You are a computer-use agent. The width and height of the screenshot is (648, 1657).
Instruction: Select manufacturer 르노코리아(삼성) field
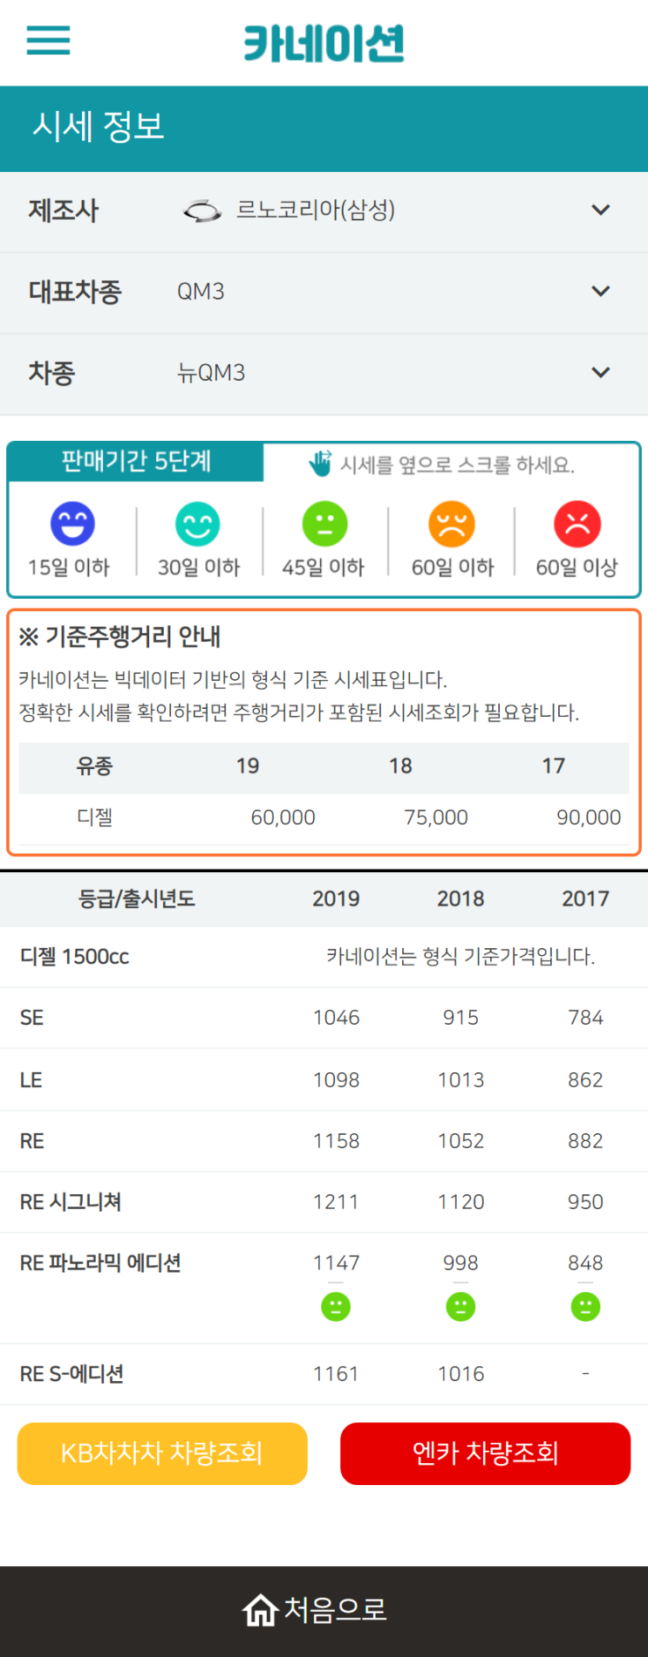[x=324, y=211]
